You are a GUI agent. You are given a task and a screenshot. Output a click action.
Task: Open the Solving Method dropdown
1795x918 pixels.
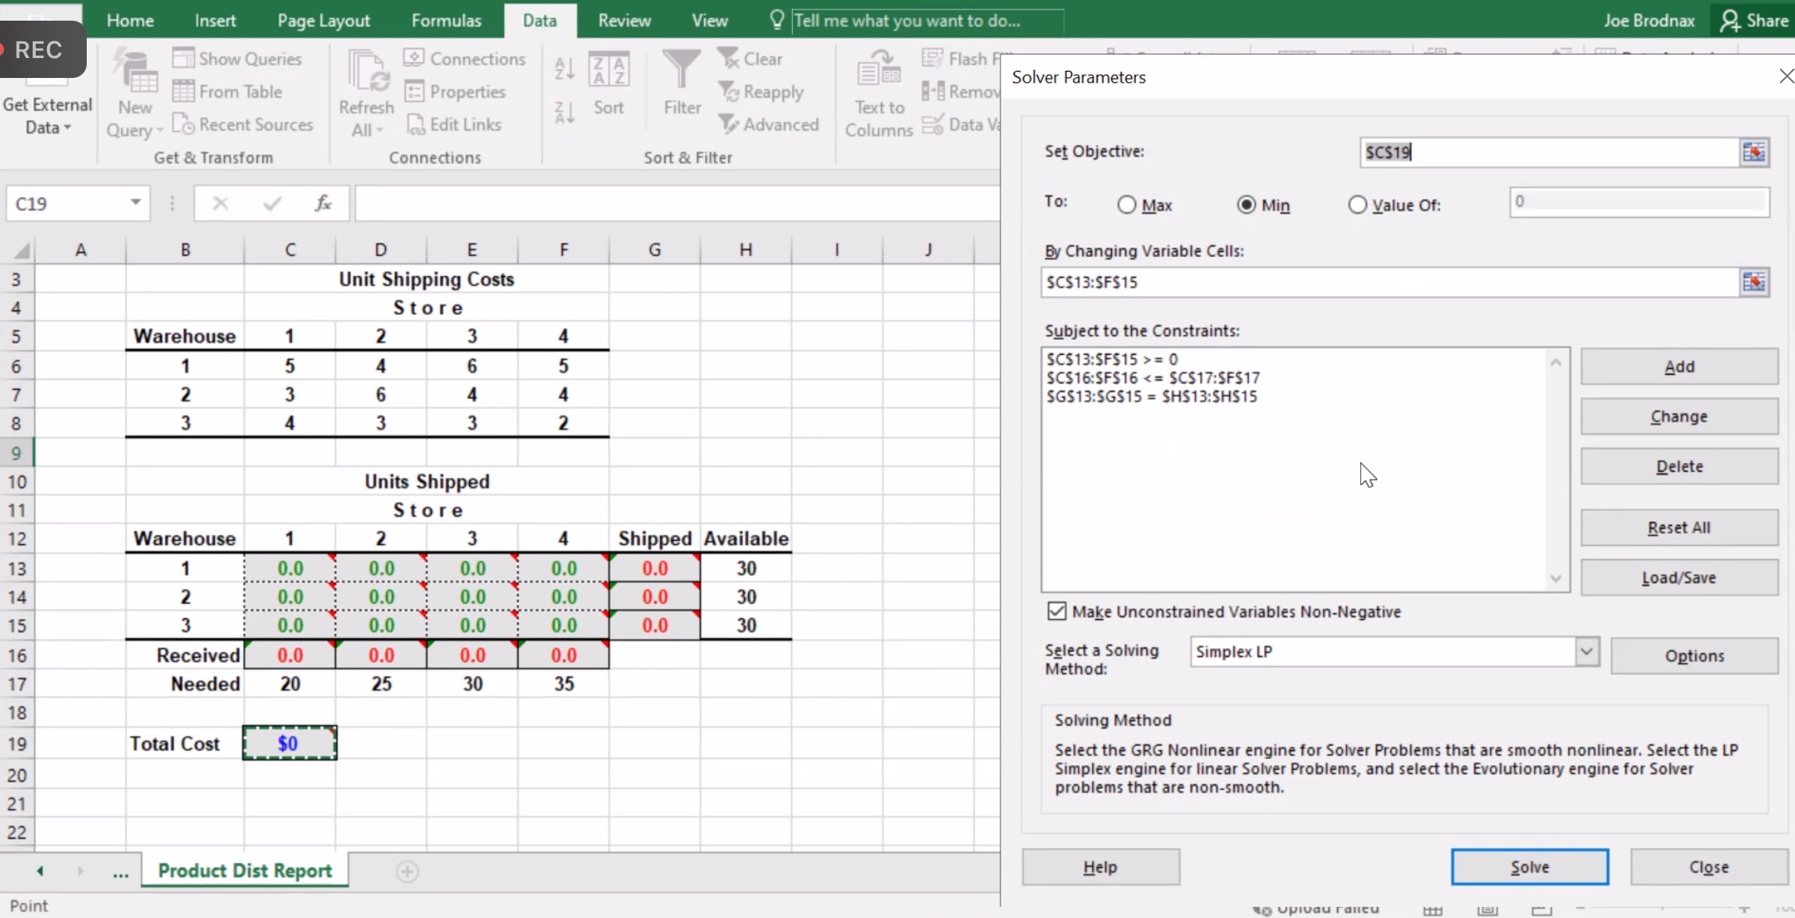coord(1585,652)
